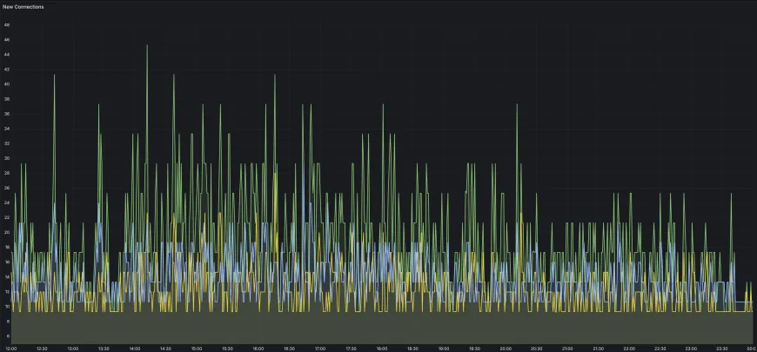The width and height of the screenshot is (757, 352).
Task: Click the y-axis value label 40
Action: coord(7,84)
